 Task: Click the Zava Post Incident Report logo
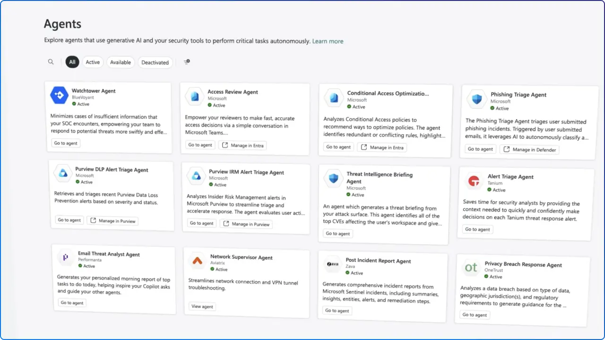332,264
